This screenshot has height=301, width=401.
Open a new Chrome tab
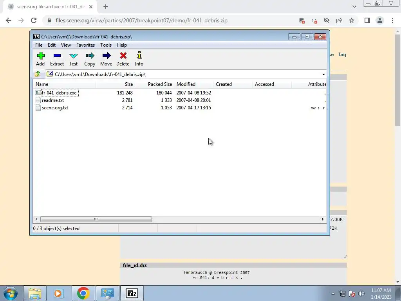click(106, 7)
